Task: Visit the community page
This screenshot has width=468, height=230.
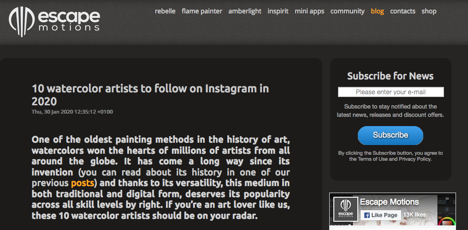Action: pyautogui.click(x=347, y=11)
